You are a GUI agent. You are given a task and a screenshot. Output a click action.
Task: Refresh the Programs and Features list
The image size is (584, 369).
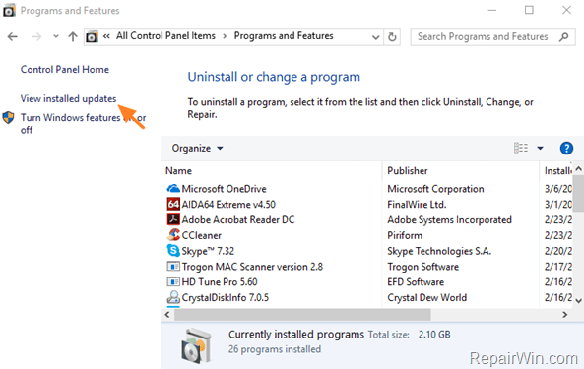coord(392,36)
